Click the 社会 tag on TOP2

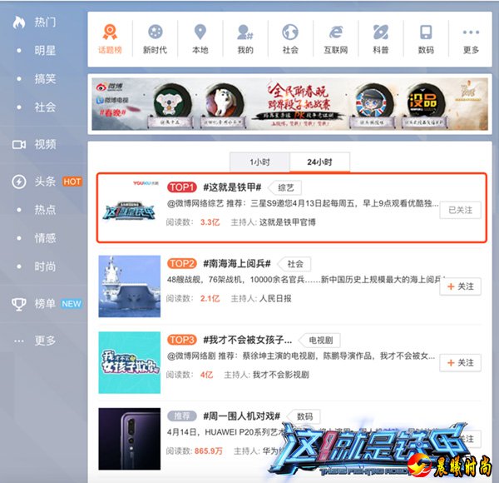(x=295, y=264)
